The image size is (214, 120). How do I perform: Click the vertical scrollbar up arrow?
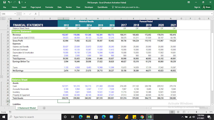[212, 19]
